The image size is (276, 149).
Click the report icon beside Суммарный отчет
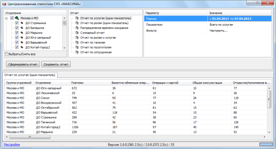[x=77, y=33]
